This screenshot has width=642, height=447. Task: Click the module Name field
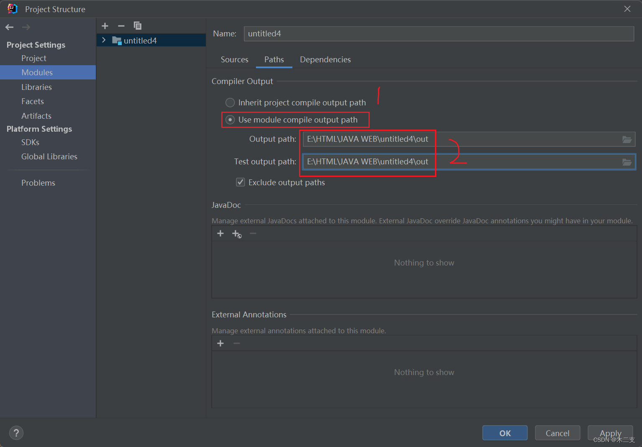point(439,34)
